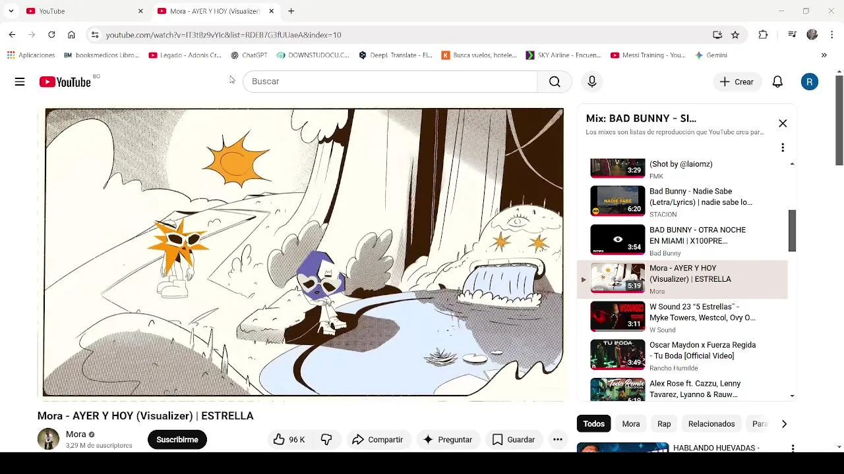Open Chrome profile avatar
Image resolution: width=844 pixels, height=474 pixels.
812,35
